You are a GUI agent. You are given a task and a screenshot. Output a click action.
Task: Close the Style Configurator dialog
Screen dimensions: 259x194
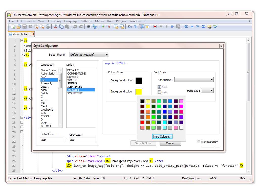(221, 46)
